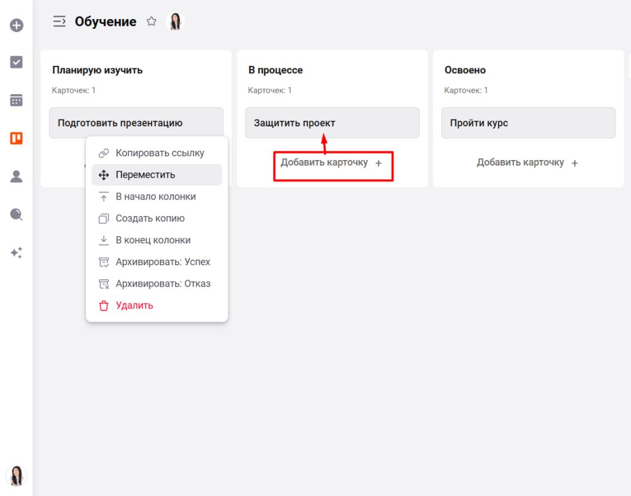Click the red Удалить menu option
The height and width of the screenshot is (496, 631).
coord(134,305)
